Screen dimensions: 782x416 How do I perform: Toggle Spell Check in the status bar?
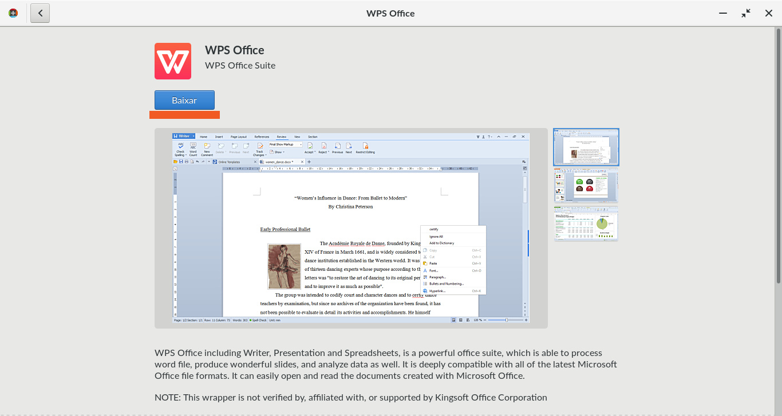coord(258,320)
